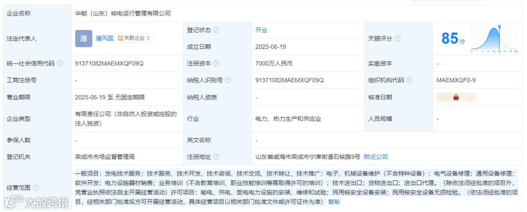The width and height of the screenshot is (527, 212).
Task: Click credit code under 统一社会信用代码
Action: [110, 64]
